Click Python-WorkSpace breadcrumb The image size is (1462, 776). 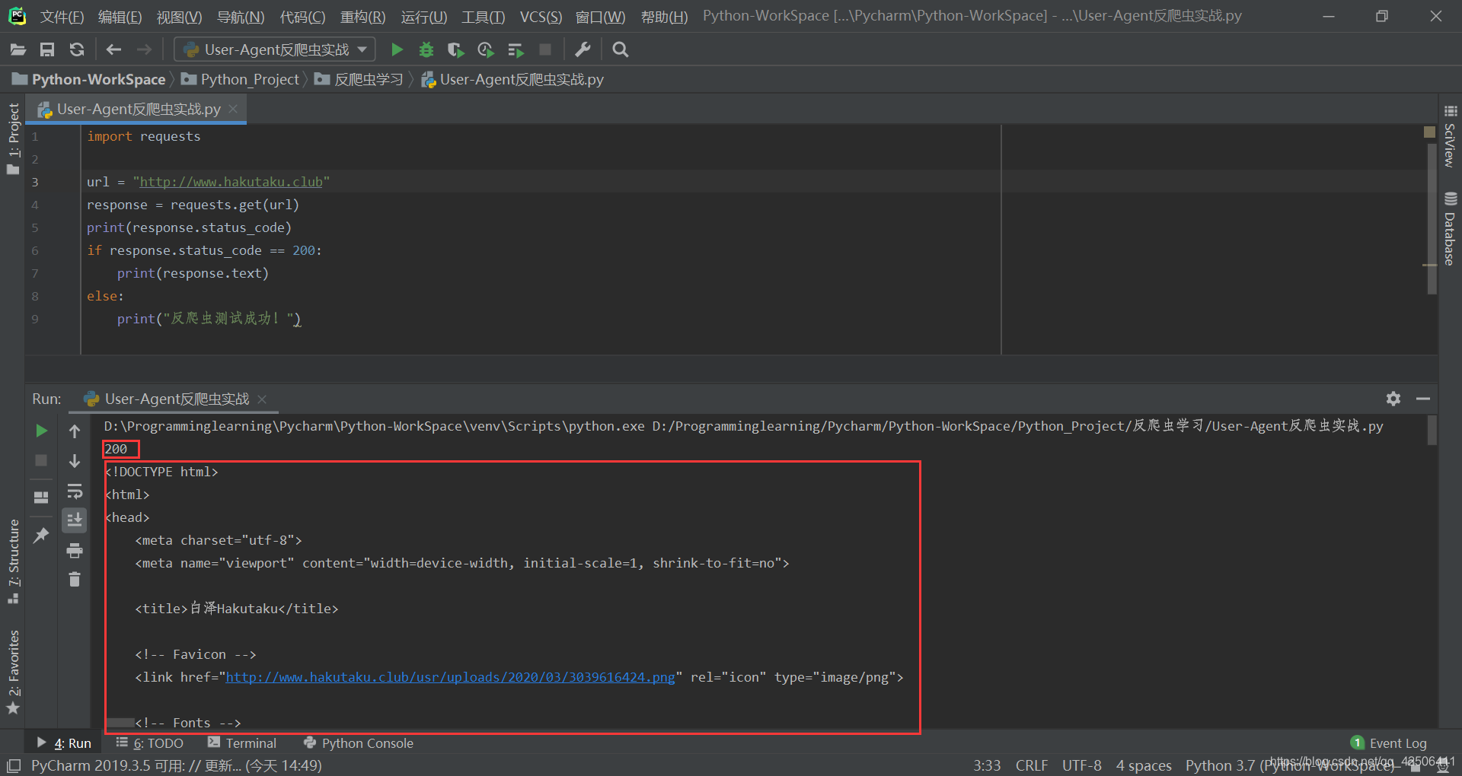pos(89,79)
